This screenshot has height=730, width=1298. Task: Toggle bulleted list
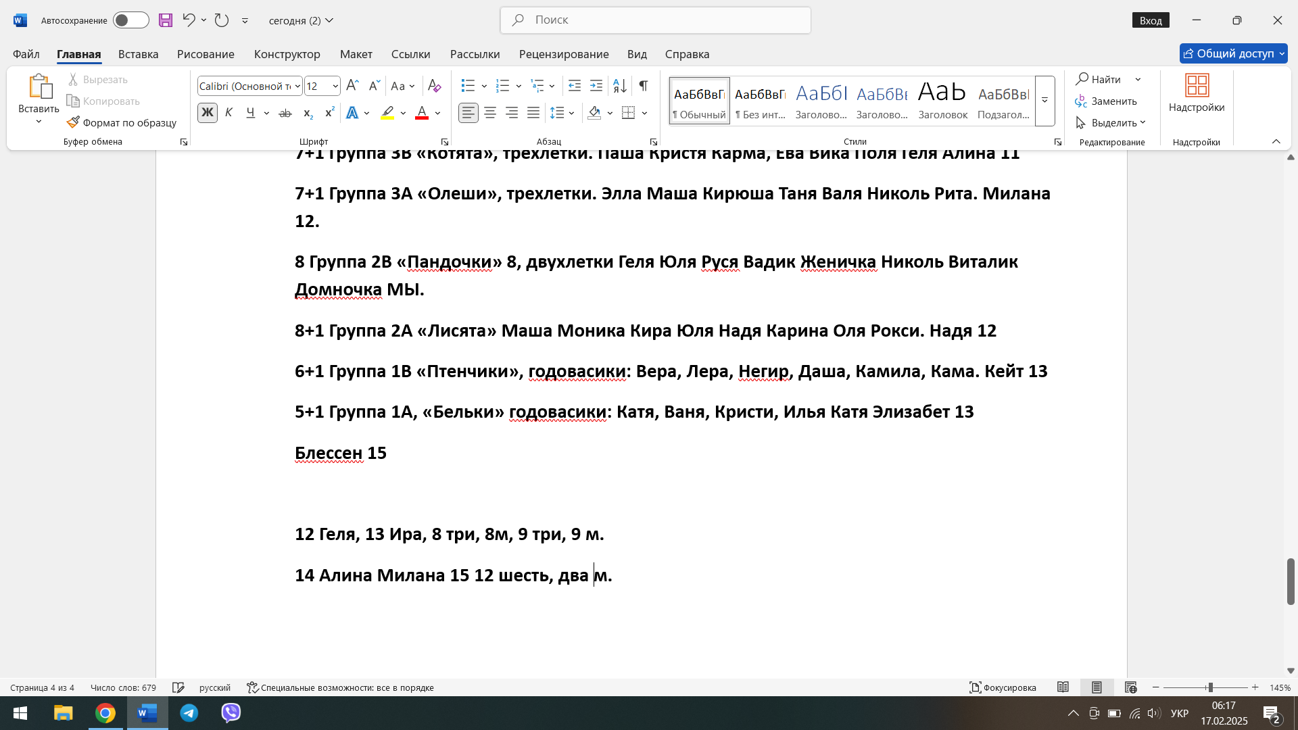(x=468, y=86)
